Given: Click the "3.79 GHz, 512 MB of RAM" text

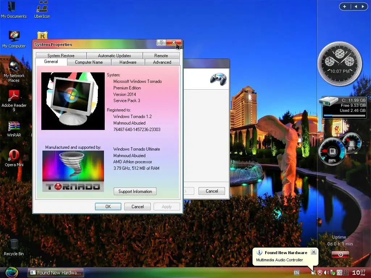Looking at the screenshot, I should [136, 168].
